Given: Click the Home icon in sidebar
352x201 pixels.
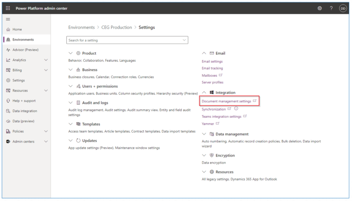Looking at the screenshot, I should [8, 30].
